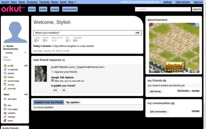Click manage link under my friends
This screenshot has width=206, height=129.
(x=195, y=91)
